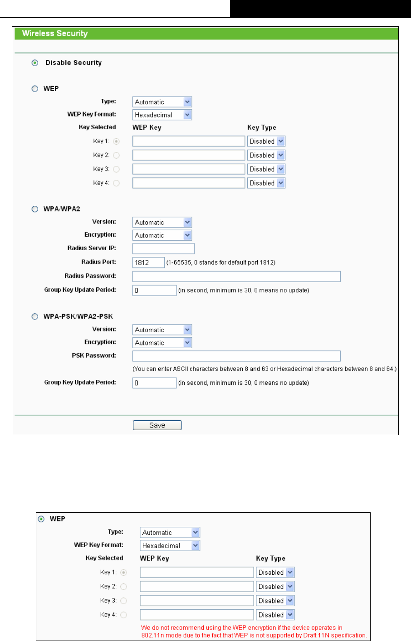Open Key 4 Key Type dropdown in upper panel
This screenshot has width=411, height=641.
point(266,183)
